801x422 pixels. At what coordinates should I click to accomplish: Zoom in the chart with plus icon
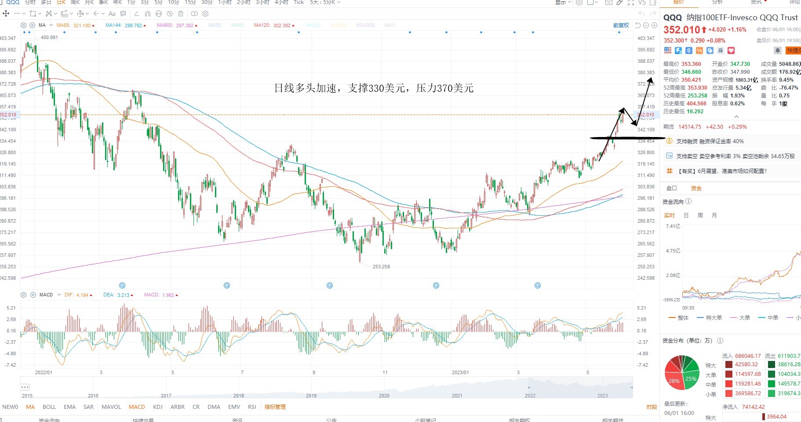click(x=654, y=25)
